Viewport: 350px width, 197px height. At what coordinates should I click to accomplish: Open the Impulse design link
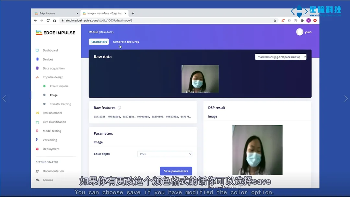(53, 77)
